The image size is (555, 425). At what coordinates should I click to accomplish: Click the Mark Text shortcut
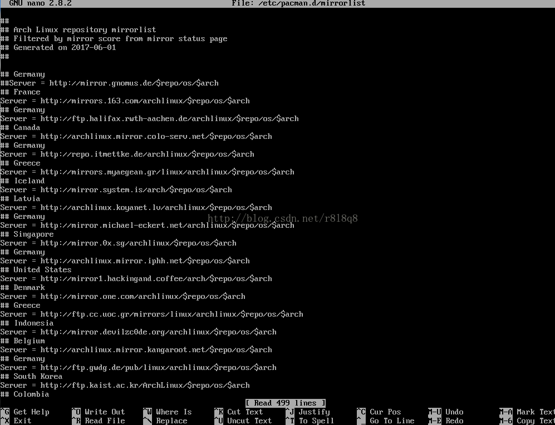(x=527, y=412)
